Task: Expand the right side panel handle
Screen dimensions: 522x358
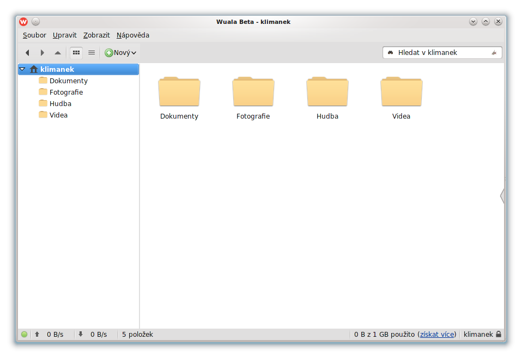Action: (502, 196)
